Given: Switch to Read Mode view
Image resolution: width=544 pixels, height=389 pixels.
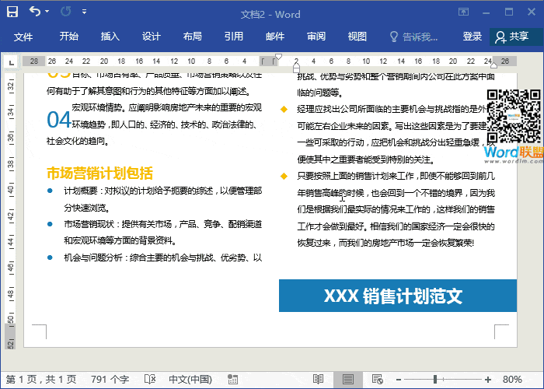Looking at the screenshot, I should click(x=318, y=379).
